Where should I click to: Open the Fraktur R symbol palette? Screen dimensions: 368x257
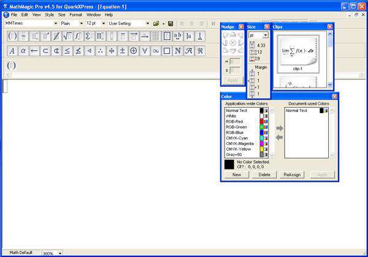click(x=200, y=51)
